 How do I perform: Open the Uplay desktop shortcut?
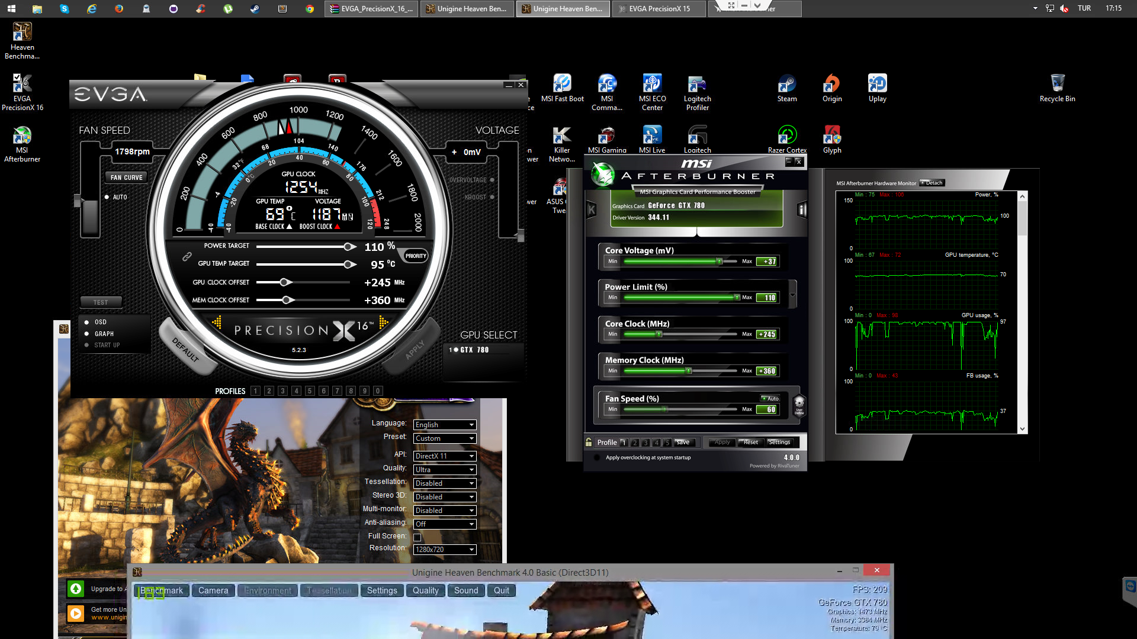tap(877, 88)
